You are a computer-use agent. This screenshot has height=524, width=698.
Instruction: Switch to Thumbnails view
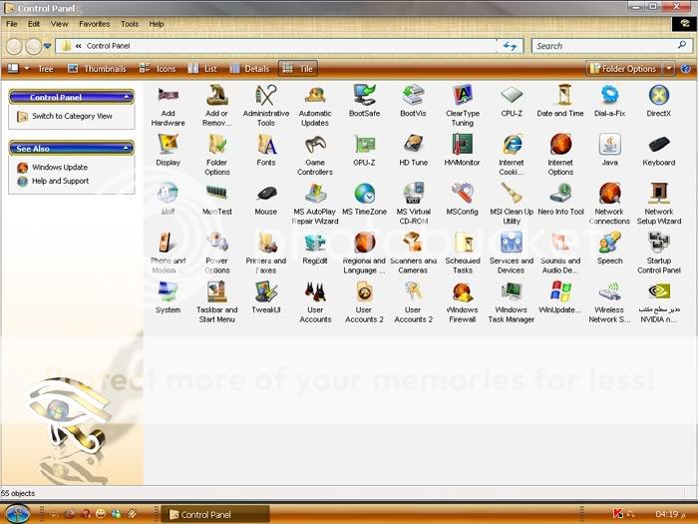click(x=97, y=69)
